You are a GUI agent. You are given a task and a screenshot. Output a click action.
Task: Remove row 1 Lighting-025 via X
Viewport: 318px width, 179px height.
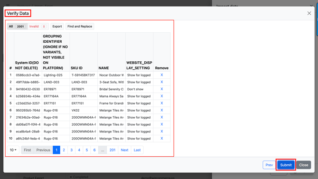[x=162, y=75]
